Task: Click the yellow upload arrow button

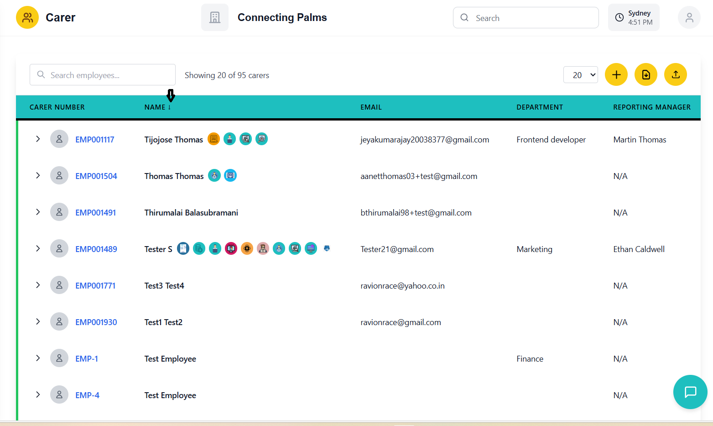Action: click(x=675, y=74)
